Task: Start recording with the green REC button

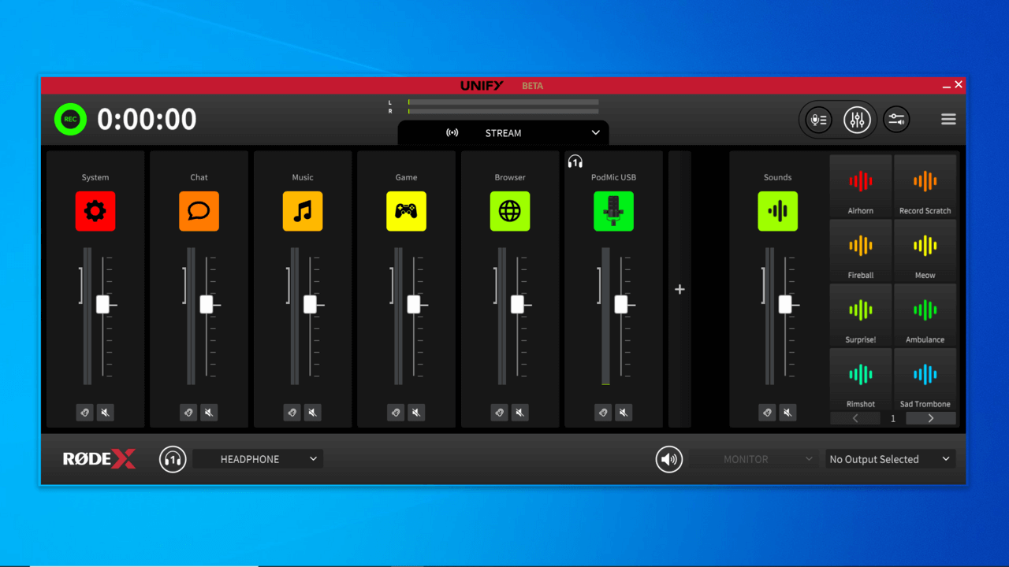Action: tap(70, 119)
